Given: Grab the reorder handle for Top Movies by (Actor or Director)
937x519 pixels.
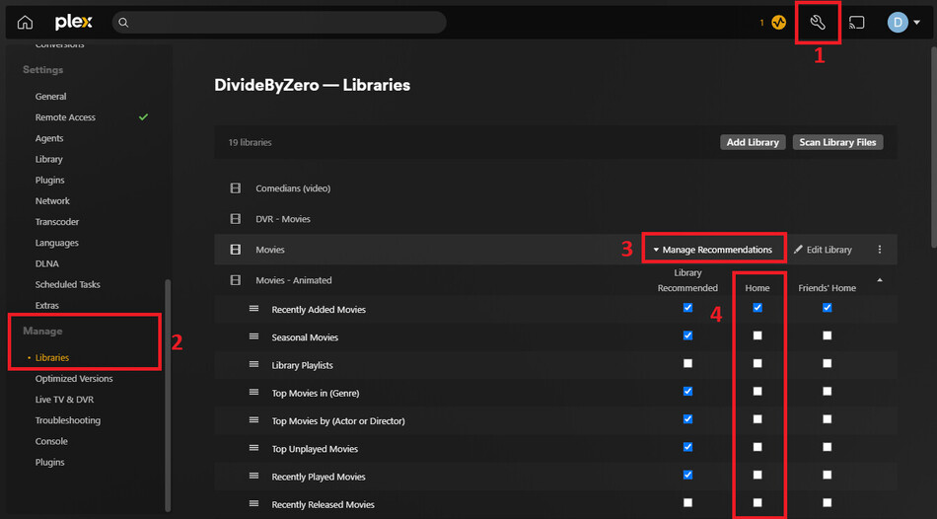Looking at the screenshot, I should coord(253,420).
